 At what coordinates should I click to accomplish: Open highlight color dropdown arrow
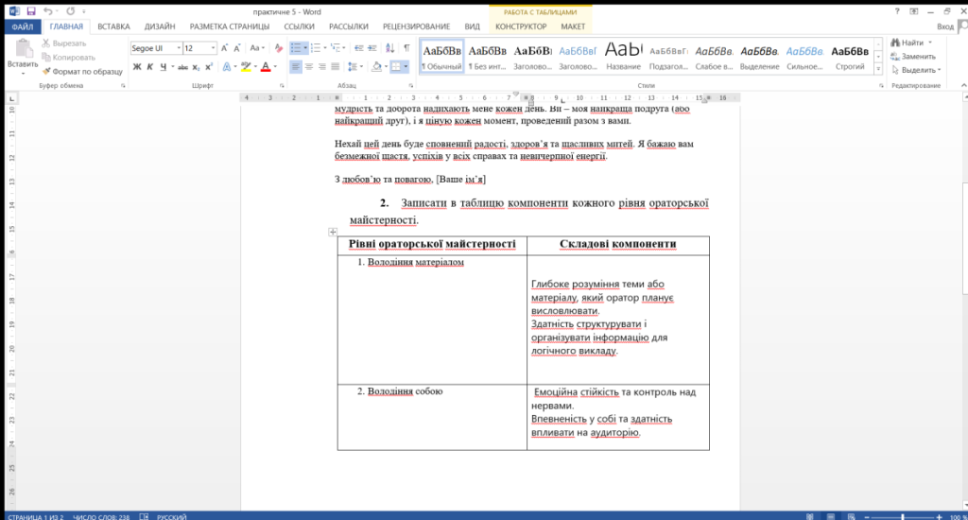(255, 67)
